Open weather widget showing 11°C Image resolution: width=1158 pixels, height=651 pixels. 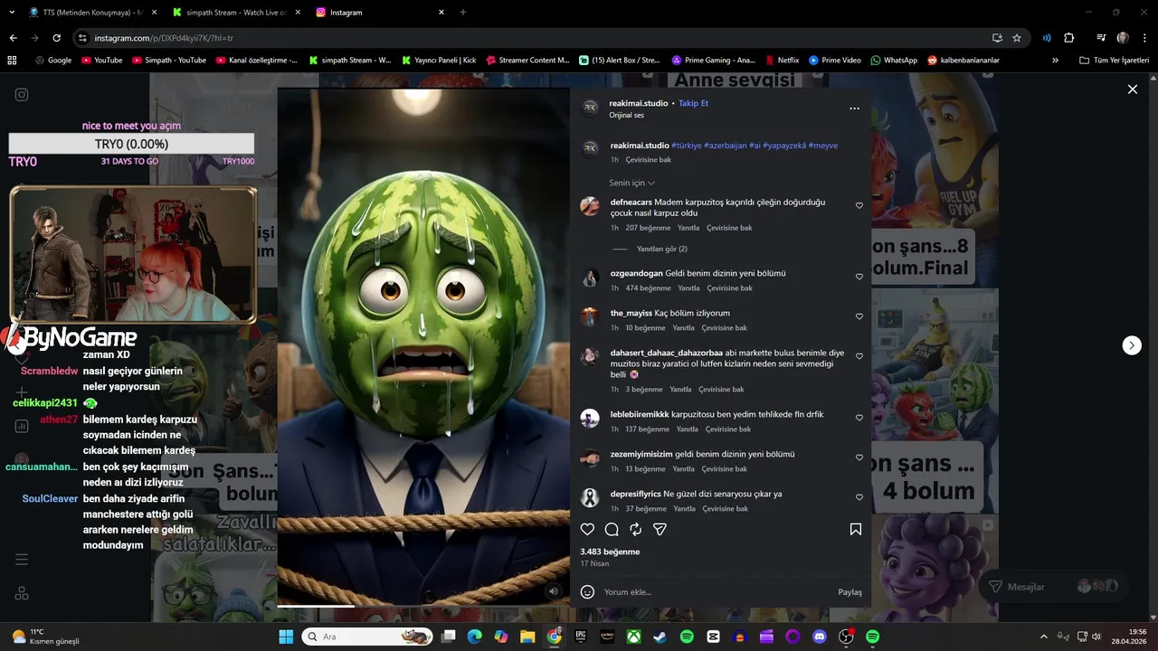click(45, 637)
